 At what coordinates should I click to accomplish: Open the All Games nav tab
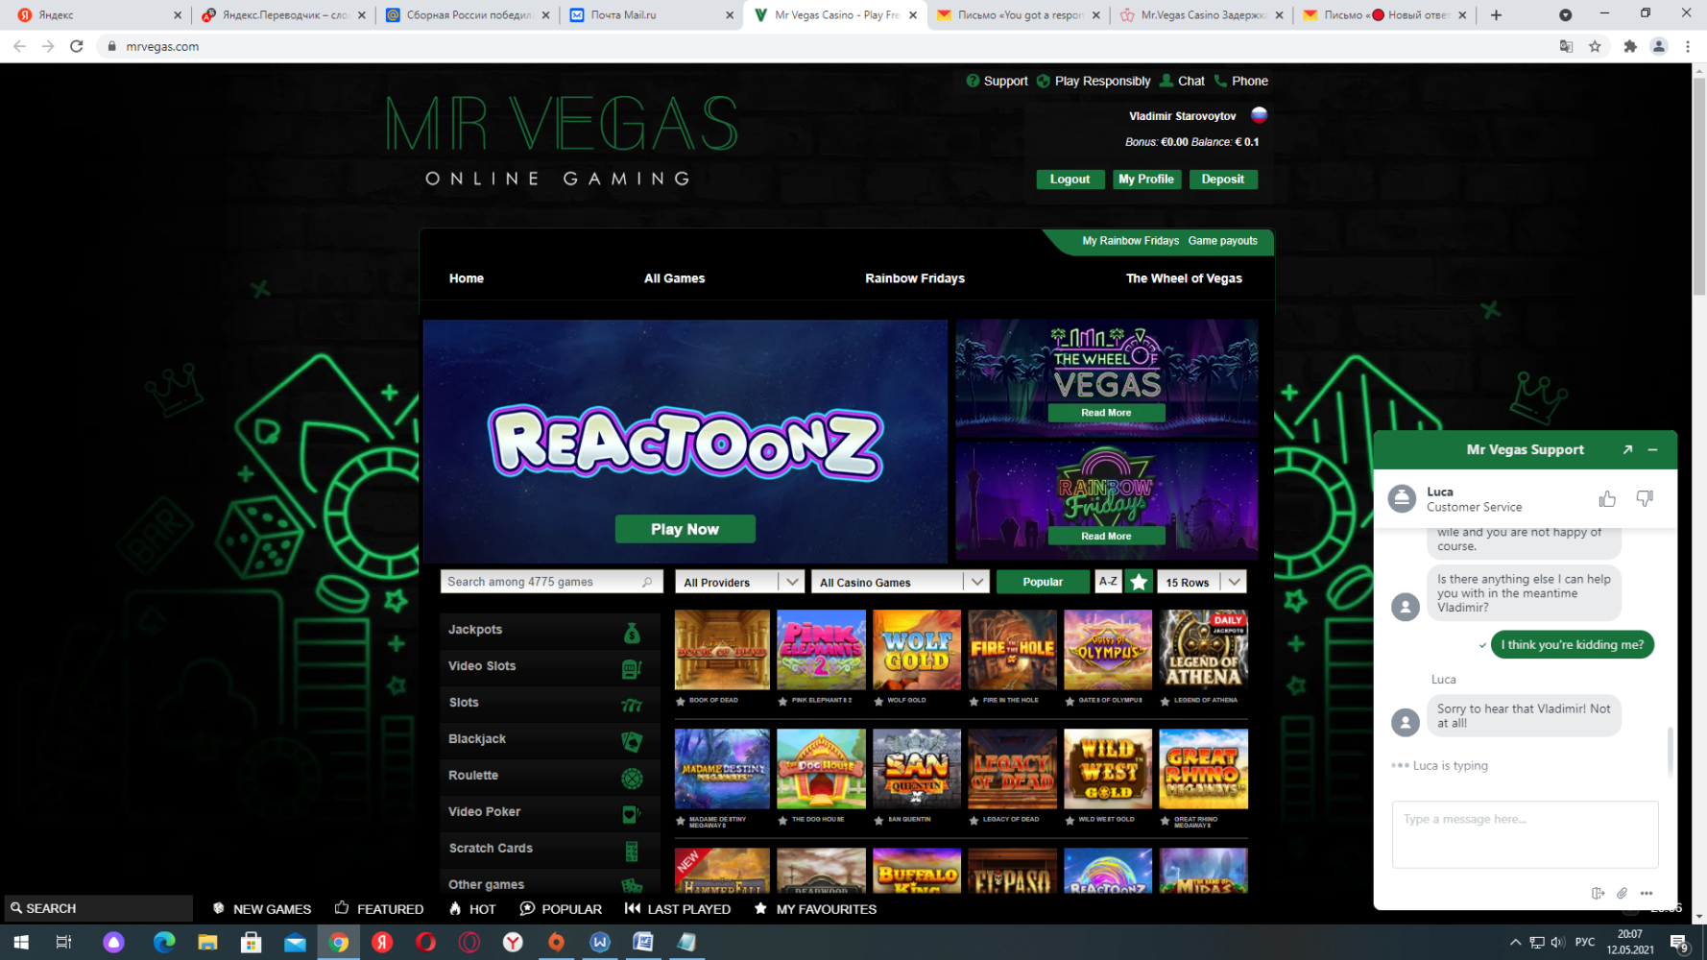pos(674,278)
